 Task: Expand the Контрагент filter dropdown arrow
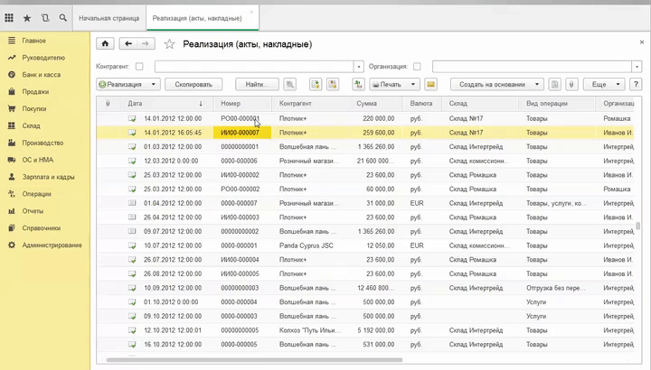click(359, 66)
